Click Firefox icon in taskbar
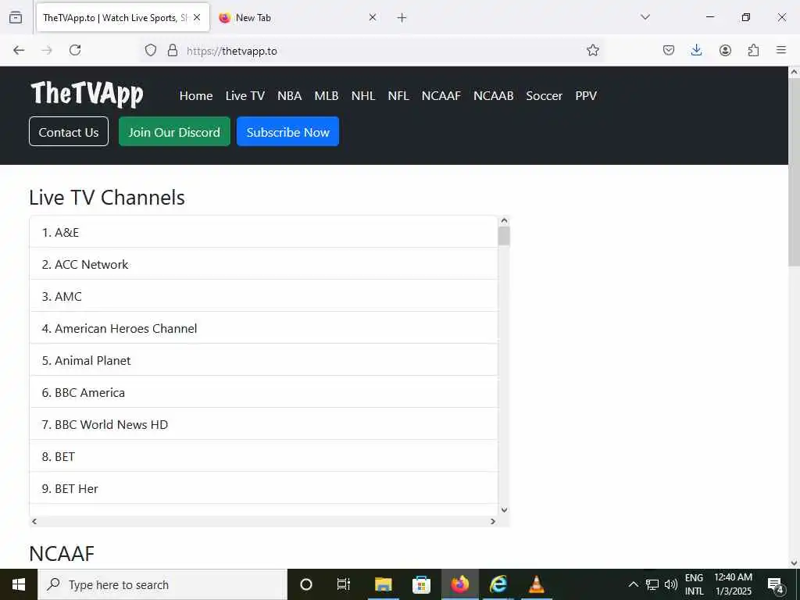This screenshot has width=800, height=600. [x=459, y=584]
